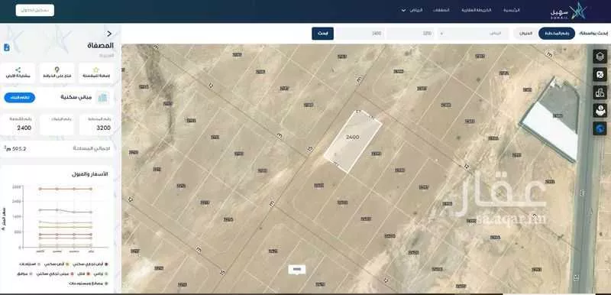Screen dimensions: 611x295
Task: Share the land with share icon
Action: click(18, 73)
